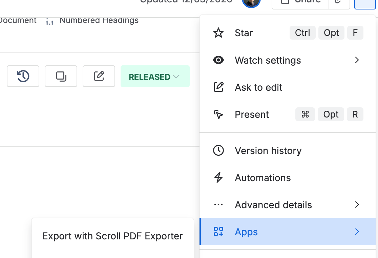Choose Export with Scroll PDF Exporter
This screenshot has width=378, height=258.
(x=112, y=236)
